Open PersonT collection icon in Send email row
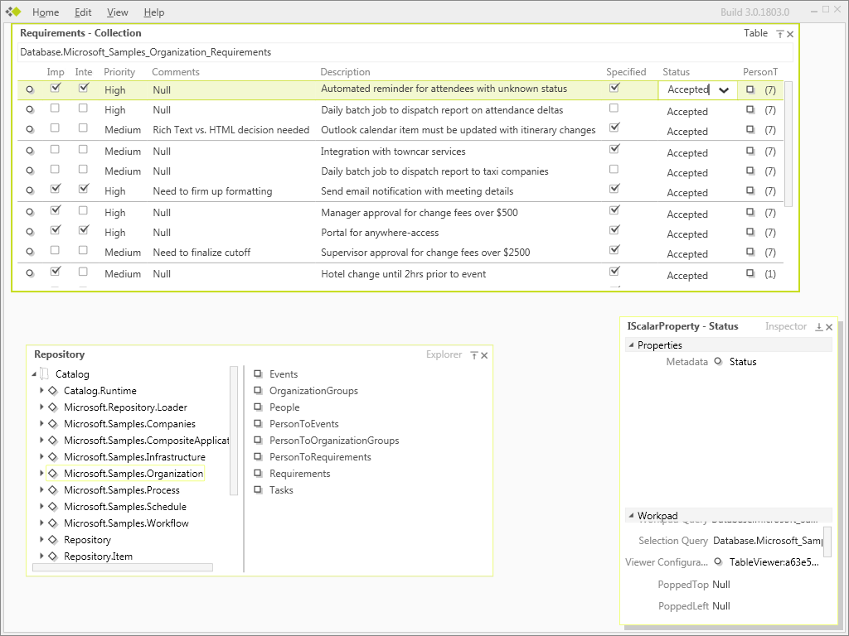The height and width of the screenshot is (636, 849). (x=750, y=191)
